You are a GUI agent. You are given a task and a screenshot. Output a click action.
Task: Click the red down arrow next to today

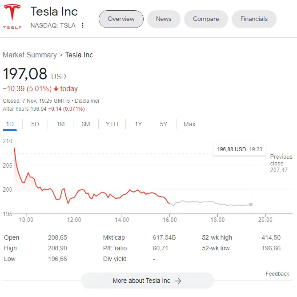point(56,88)
